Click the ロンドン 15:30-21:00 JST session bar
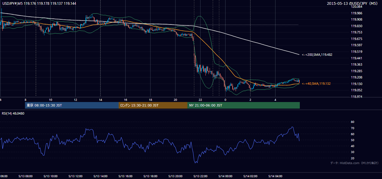Screen dimensions: 382x179 (153, 105)
